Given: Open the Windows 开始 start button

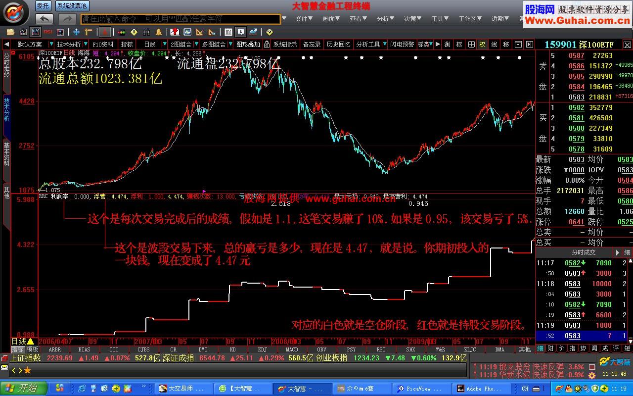Looking at the screenshot, I should pyautogui.click(x=23, y=389).
